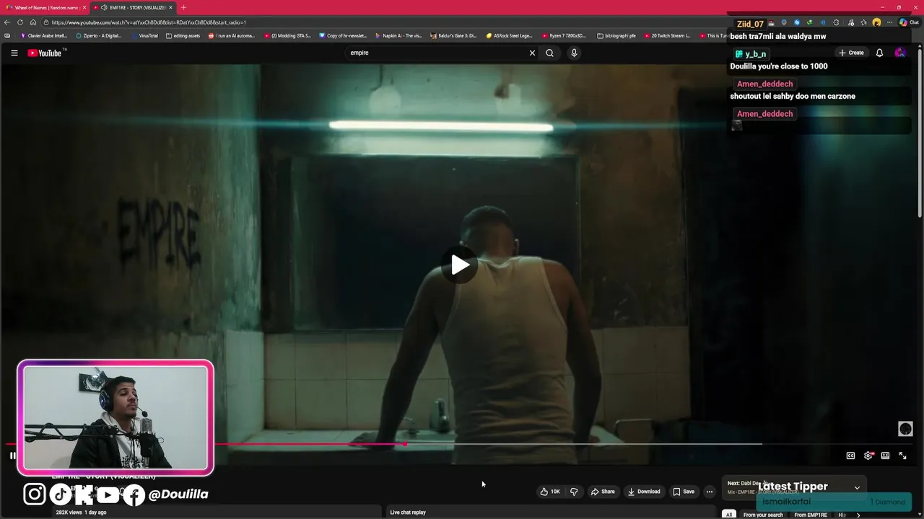This screenshot has height=519, width=924.
Task: Switch to the Wheel of Names browser tab
Action: pyautogui.click(x=46, y=7)
